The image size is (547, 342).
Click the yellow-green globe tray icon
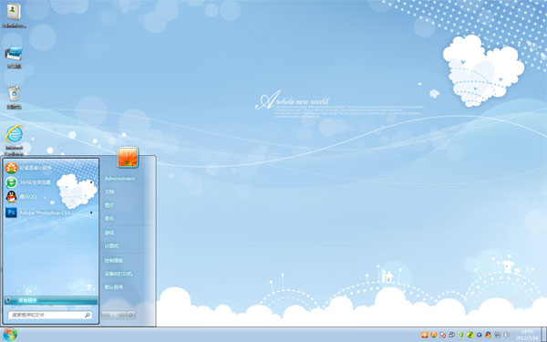pos(470,335)
